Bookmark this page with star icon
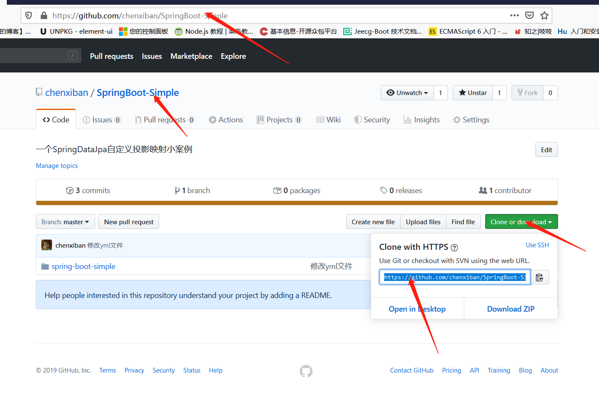The height and width of the screenshot is (399, 599). (x=544, y=16)
